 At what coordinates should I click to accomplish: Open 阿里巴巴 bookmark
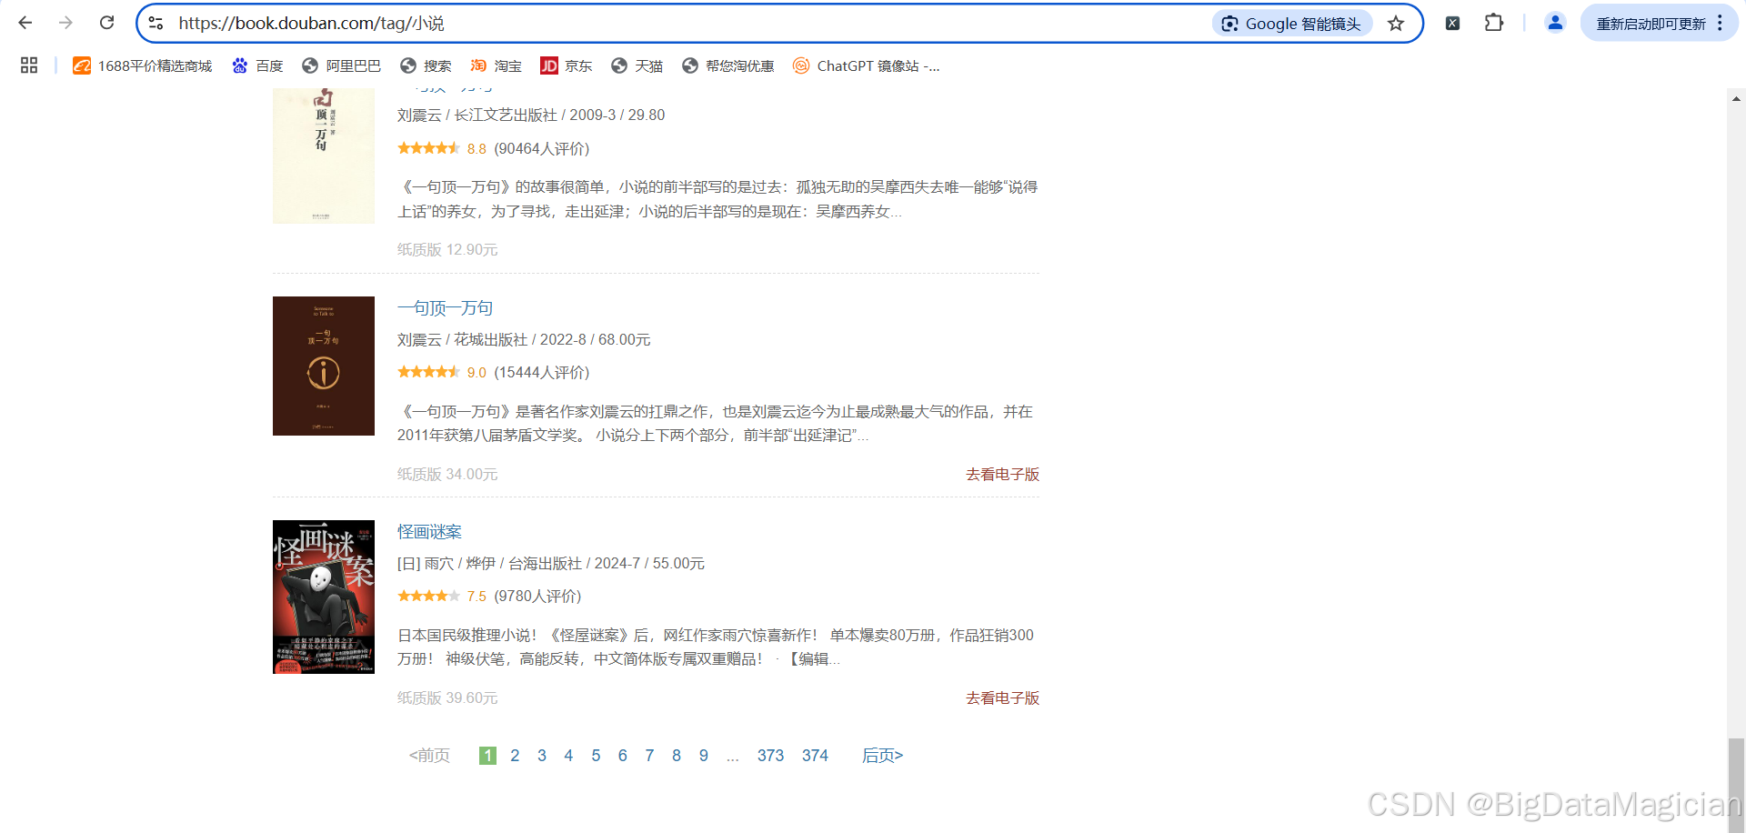[341, 65]
